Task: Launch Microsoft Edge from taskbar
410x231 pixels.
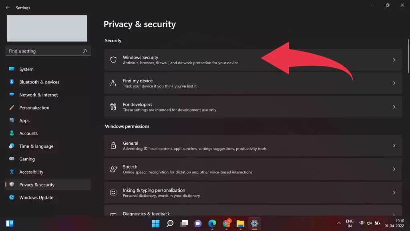Action: pyautogui.click(x=212, y=223)
